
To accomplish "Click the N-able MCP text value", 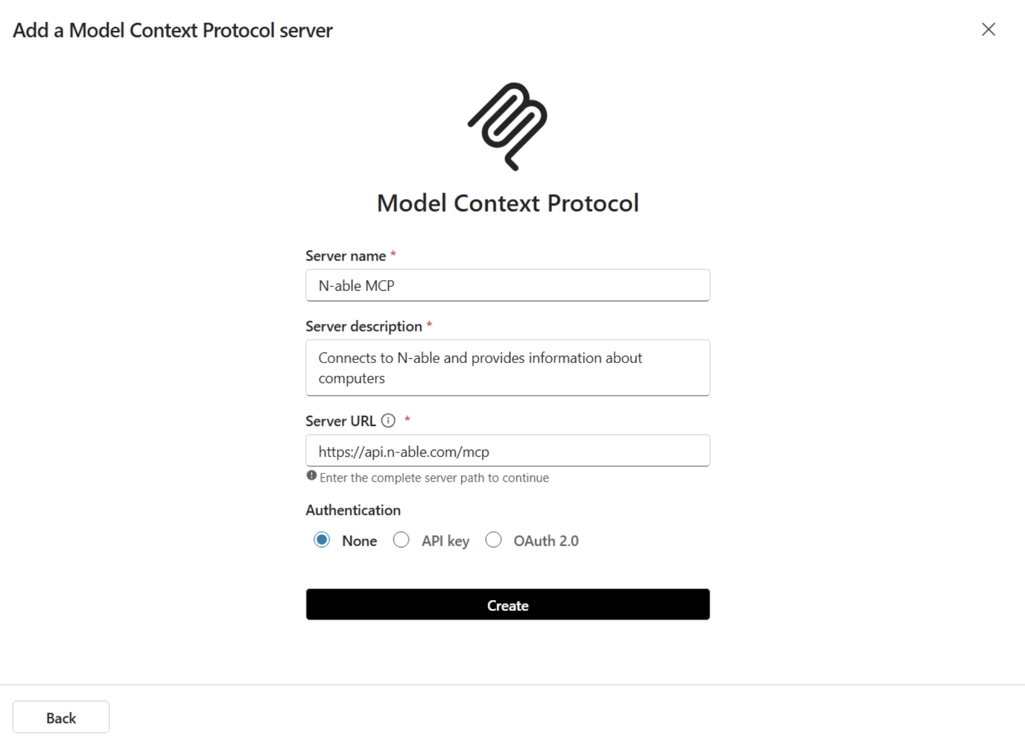I will pos(356,285).
